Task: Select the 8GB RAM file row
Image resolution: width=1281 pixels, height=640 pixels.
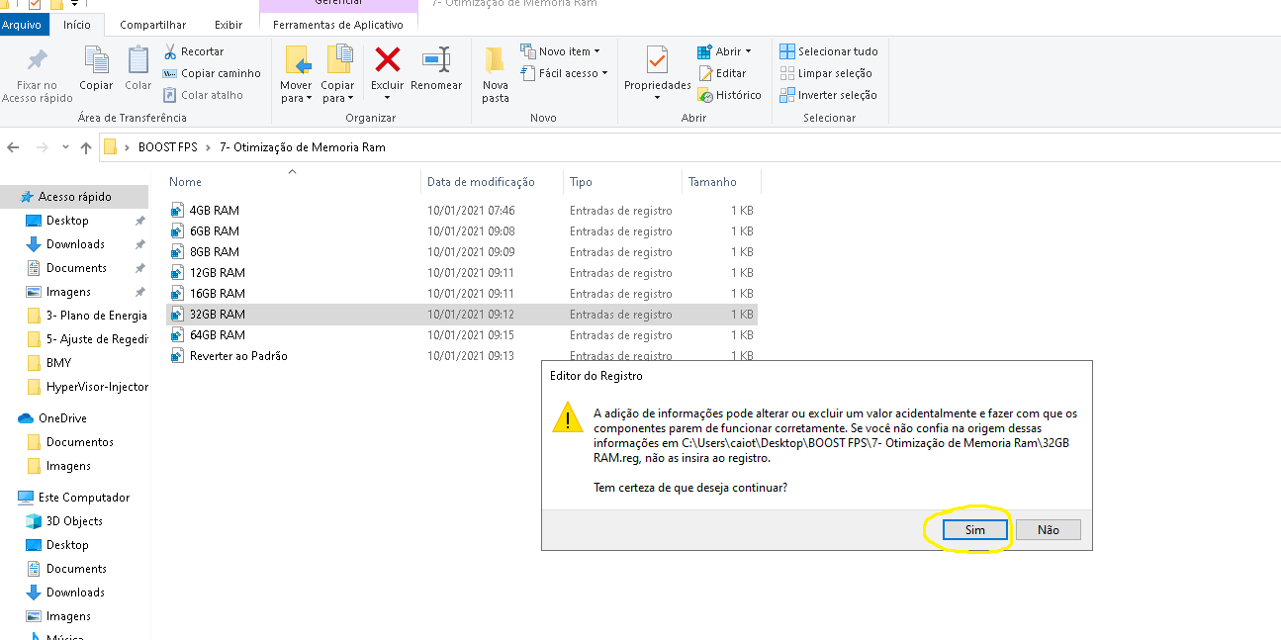Action: click(462, 252)
